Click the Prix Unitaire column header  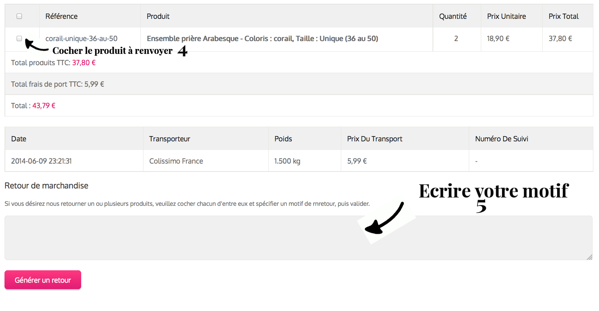click(x=506, y=16)
